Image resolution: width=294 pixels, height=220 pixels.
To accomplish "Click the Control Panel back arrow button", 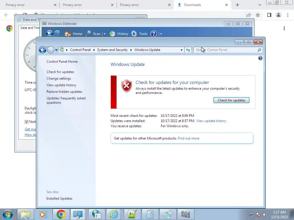I will [x=42, y=50].
